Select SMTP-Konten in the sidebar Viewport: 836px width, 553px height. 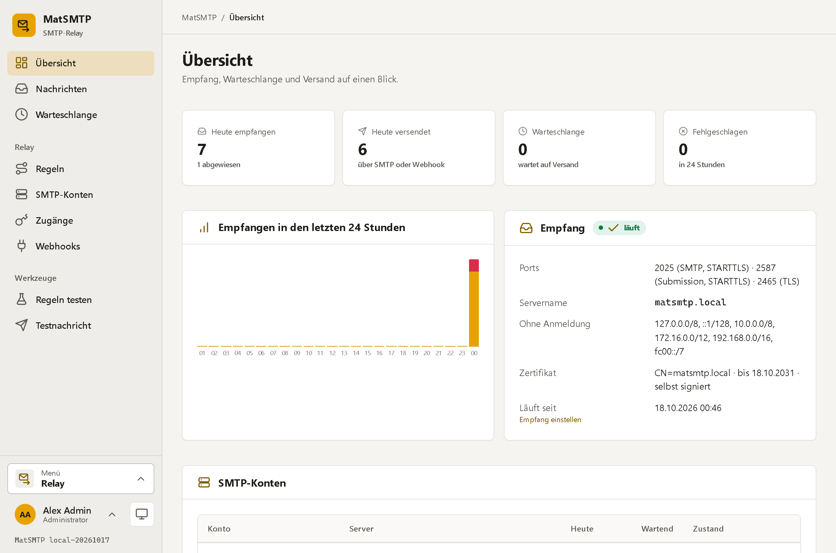[x=81, y=194]
